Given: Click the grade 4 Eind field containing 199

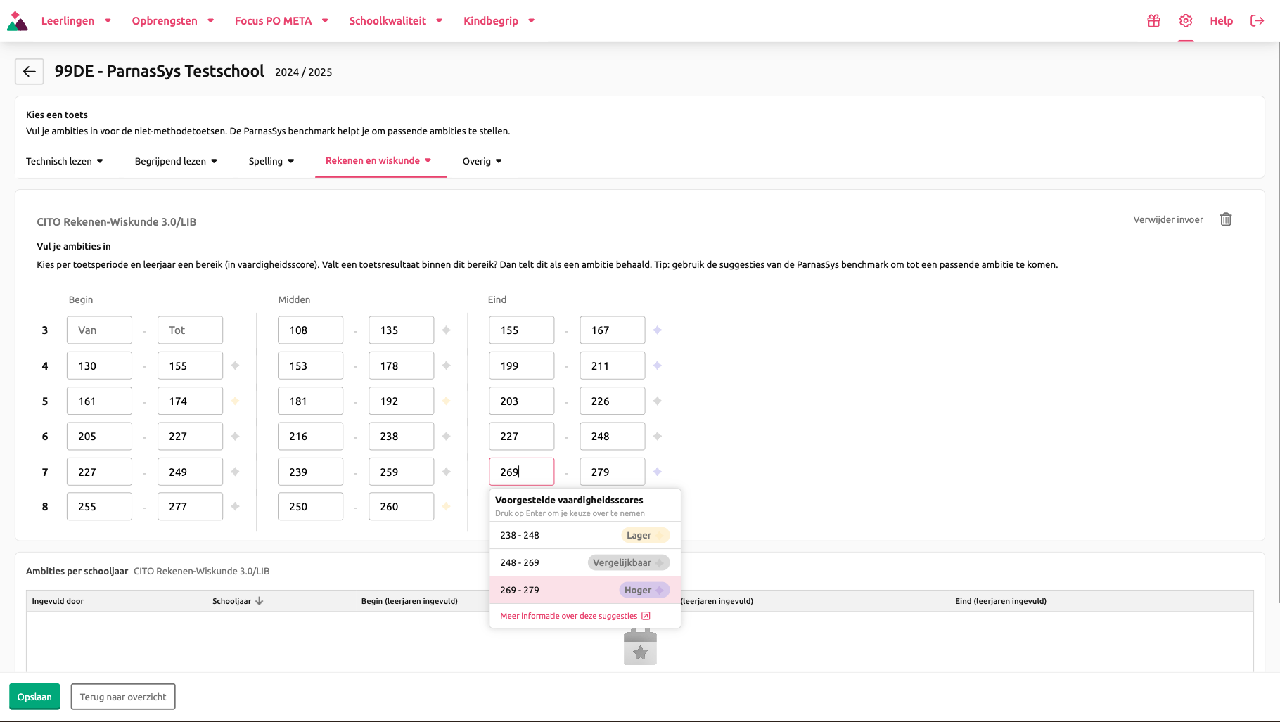Looking at the screenshot, I should [x=521, y=366].
